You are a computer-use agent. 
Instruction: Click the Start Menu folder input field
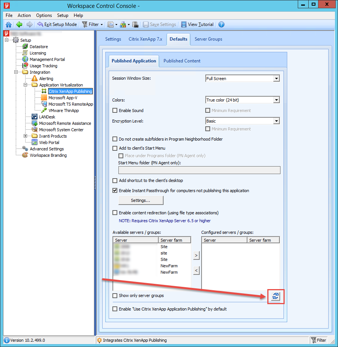pyautogui.click(x=199, y=170)
